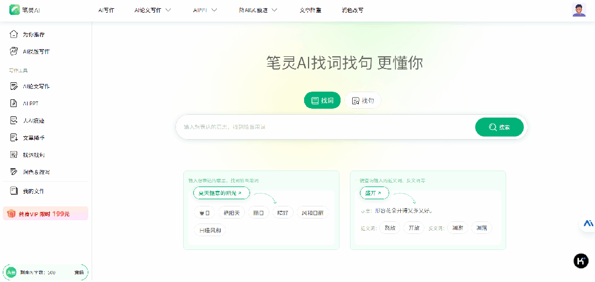Try the 盛开 example query
Screen dimensions: 595x282
click(x=374, y=193)
